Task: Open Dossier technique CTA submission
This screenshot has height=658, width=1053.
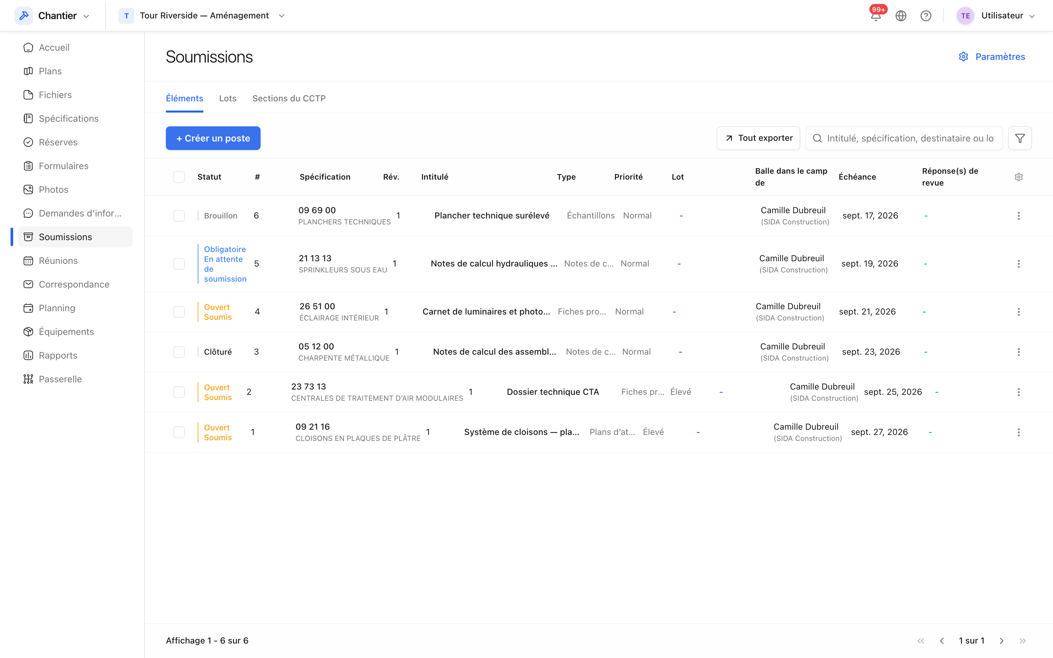Action: [552, 392]
